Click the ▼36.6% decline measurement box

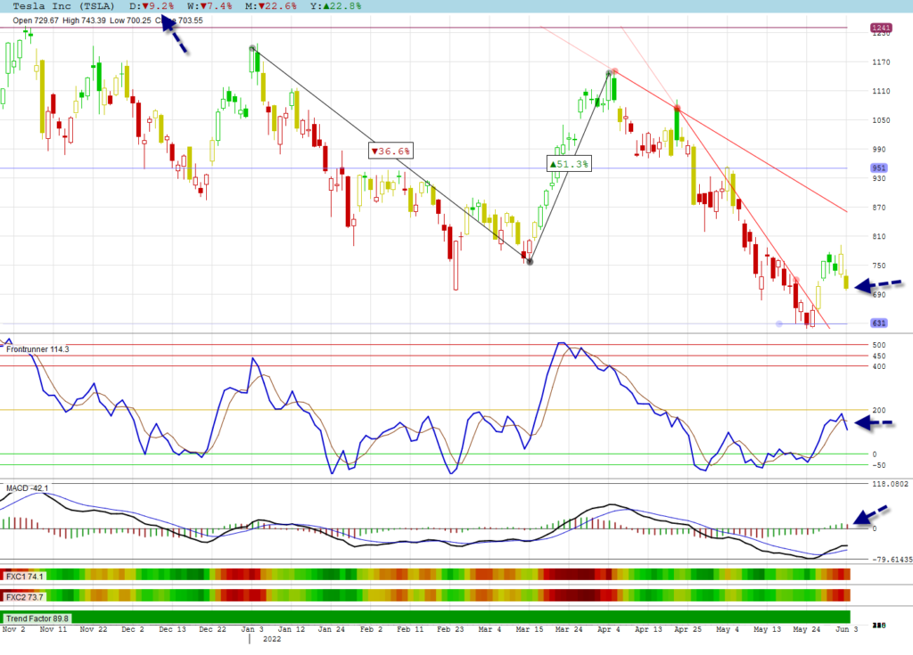(x=391, y=151)
